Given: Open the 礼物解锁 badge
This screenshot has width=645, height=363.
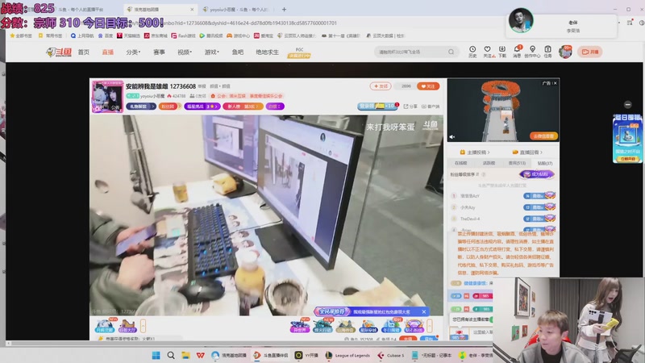Looking at the screenshot, I should (140, 106).
